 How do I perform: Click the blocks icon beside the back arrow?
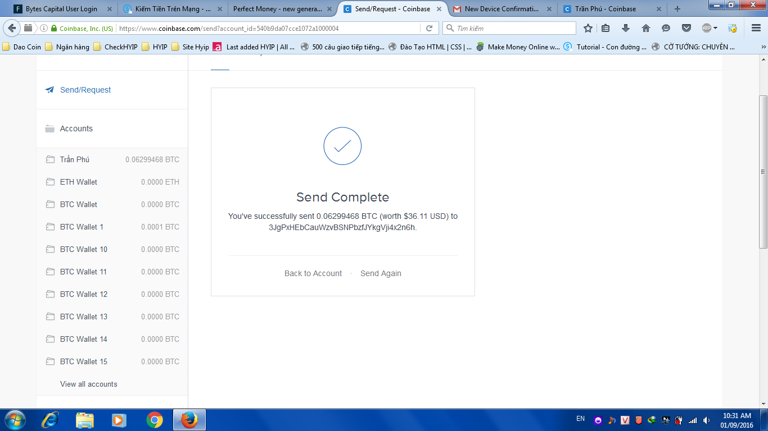pyautogui.click(x=28, y=28)
